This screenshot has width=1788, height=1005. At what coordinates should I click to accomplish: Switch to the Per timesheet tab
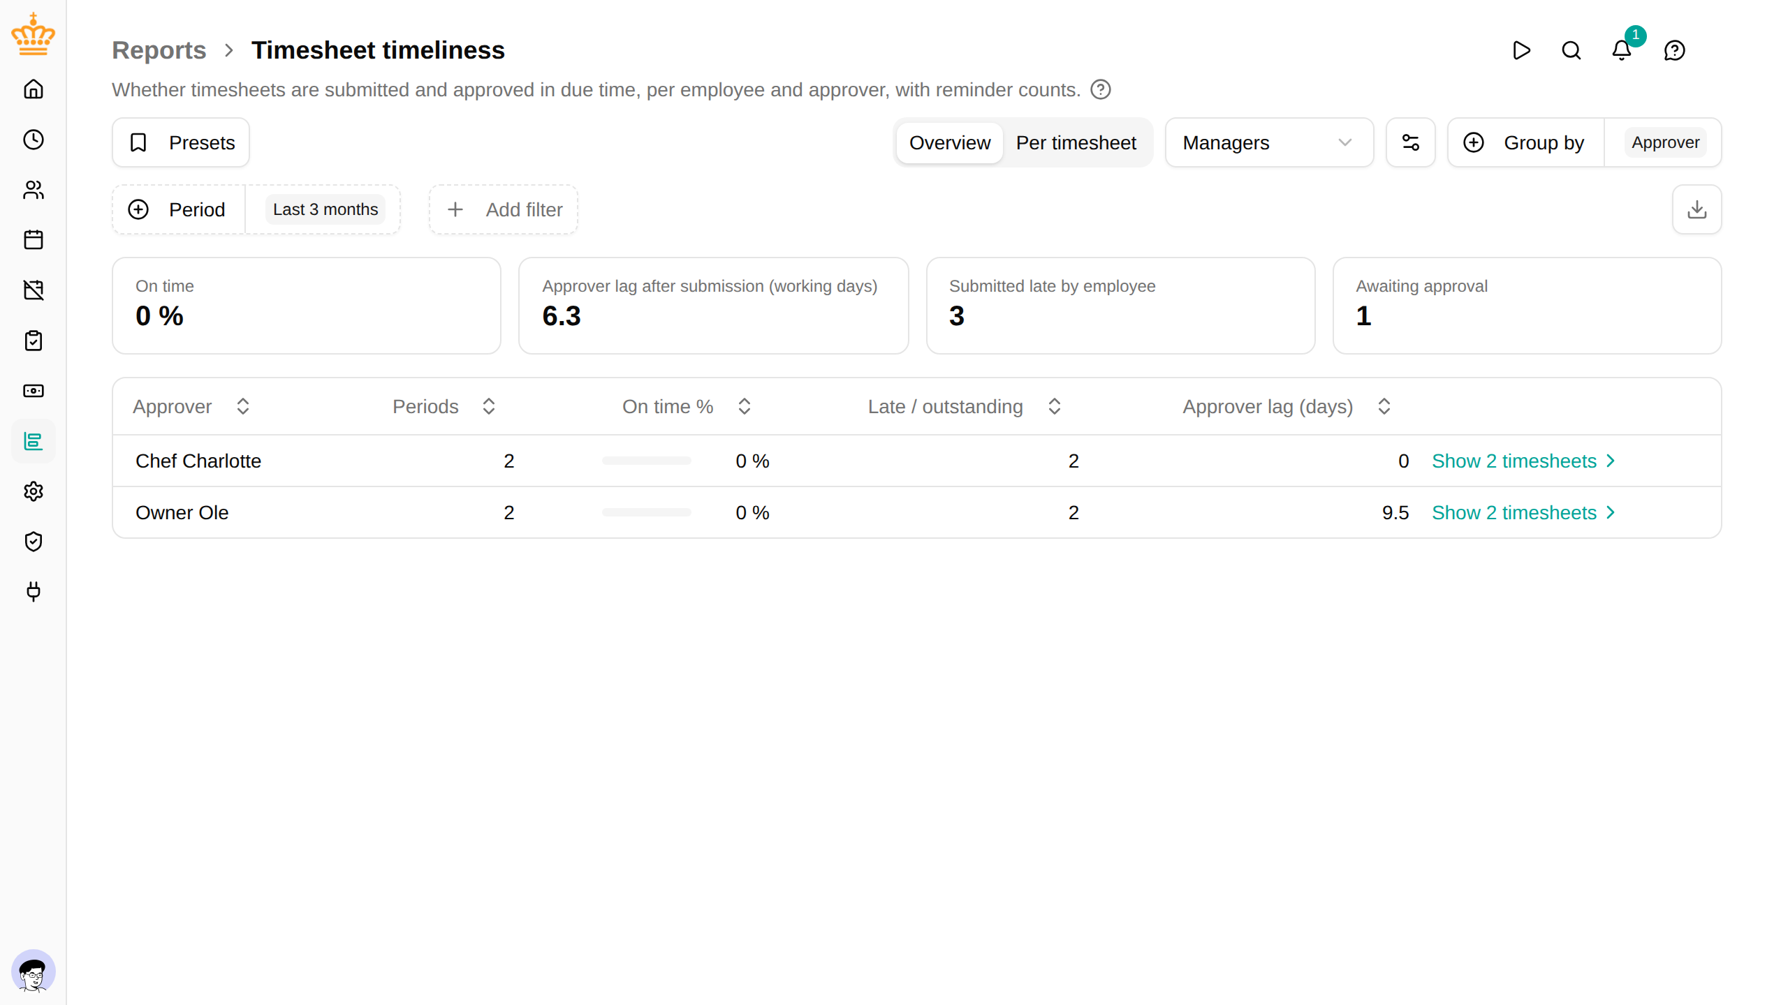tap(1076, 142)
